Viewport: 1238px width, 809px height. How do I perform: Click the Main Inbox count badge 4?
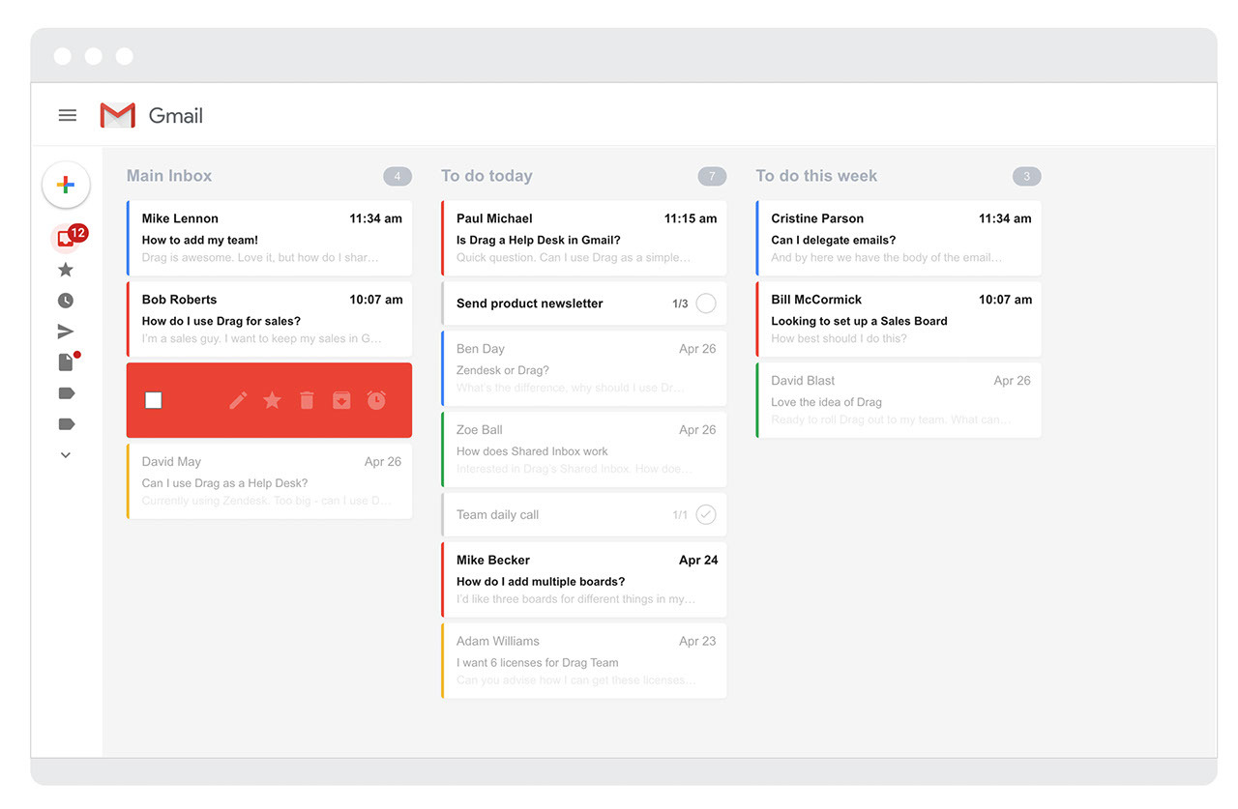click(x=398, y=177)
